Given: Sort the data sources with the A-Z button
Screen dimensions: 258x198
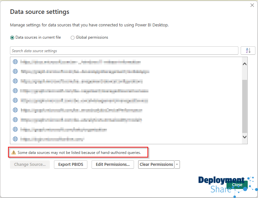Looking at the screenshot, I should click(248, 51).
